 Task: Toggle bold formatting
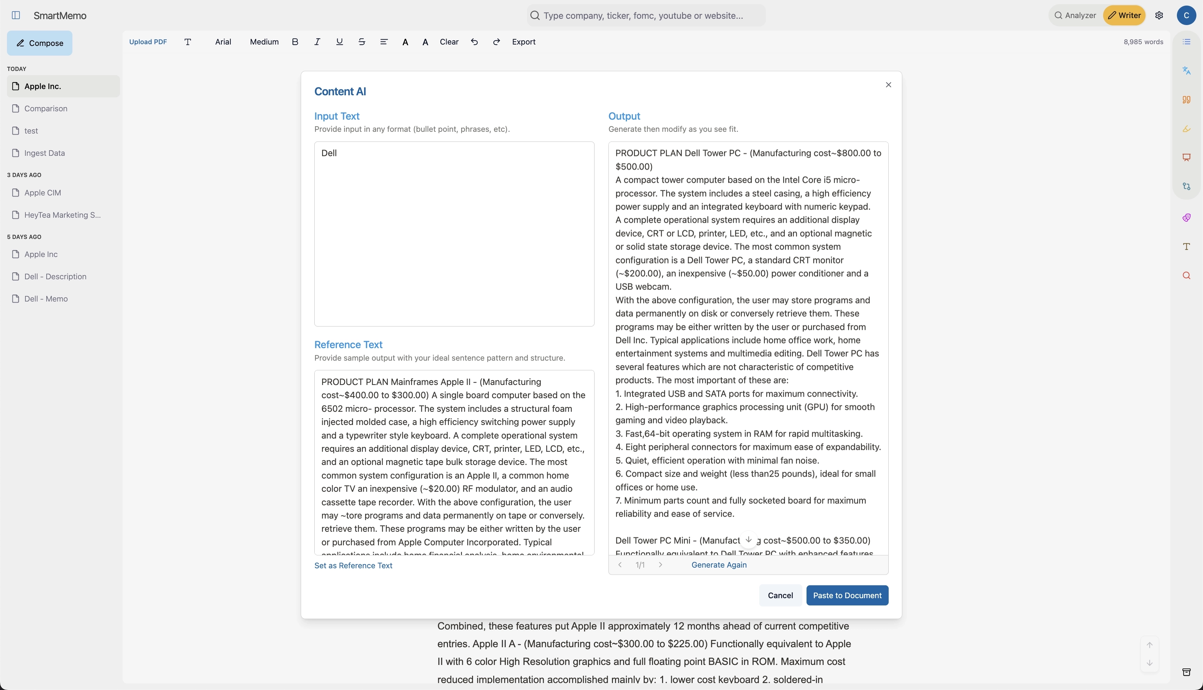(x=295, y=42)
